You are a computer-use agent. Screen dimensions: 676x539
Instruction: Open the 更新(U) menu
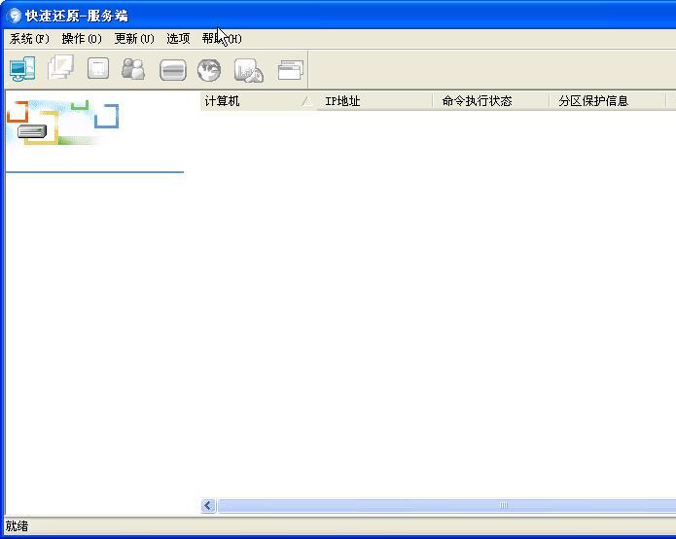pyautogui.click(x=134, y=39)
